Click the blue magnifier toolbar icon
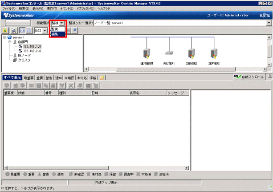Viewport: 273px width, 192px height. coord(74,30)
